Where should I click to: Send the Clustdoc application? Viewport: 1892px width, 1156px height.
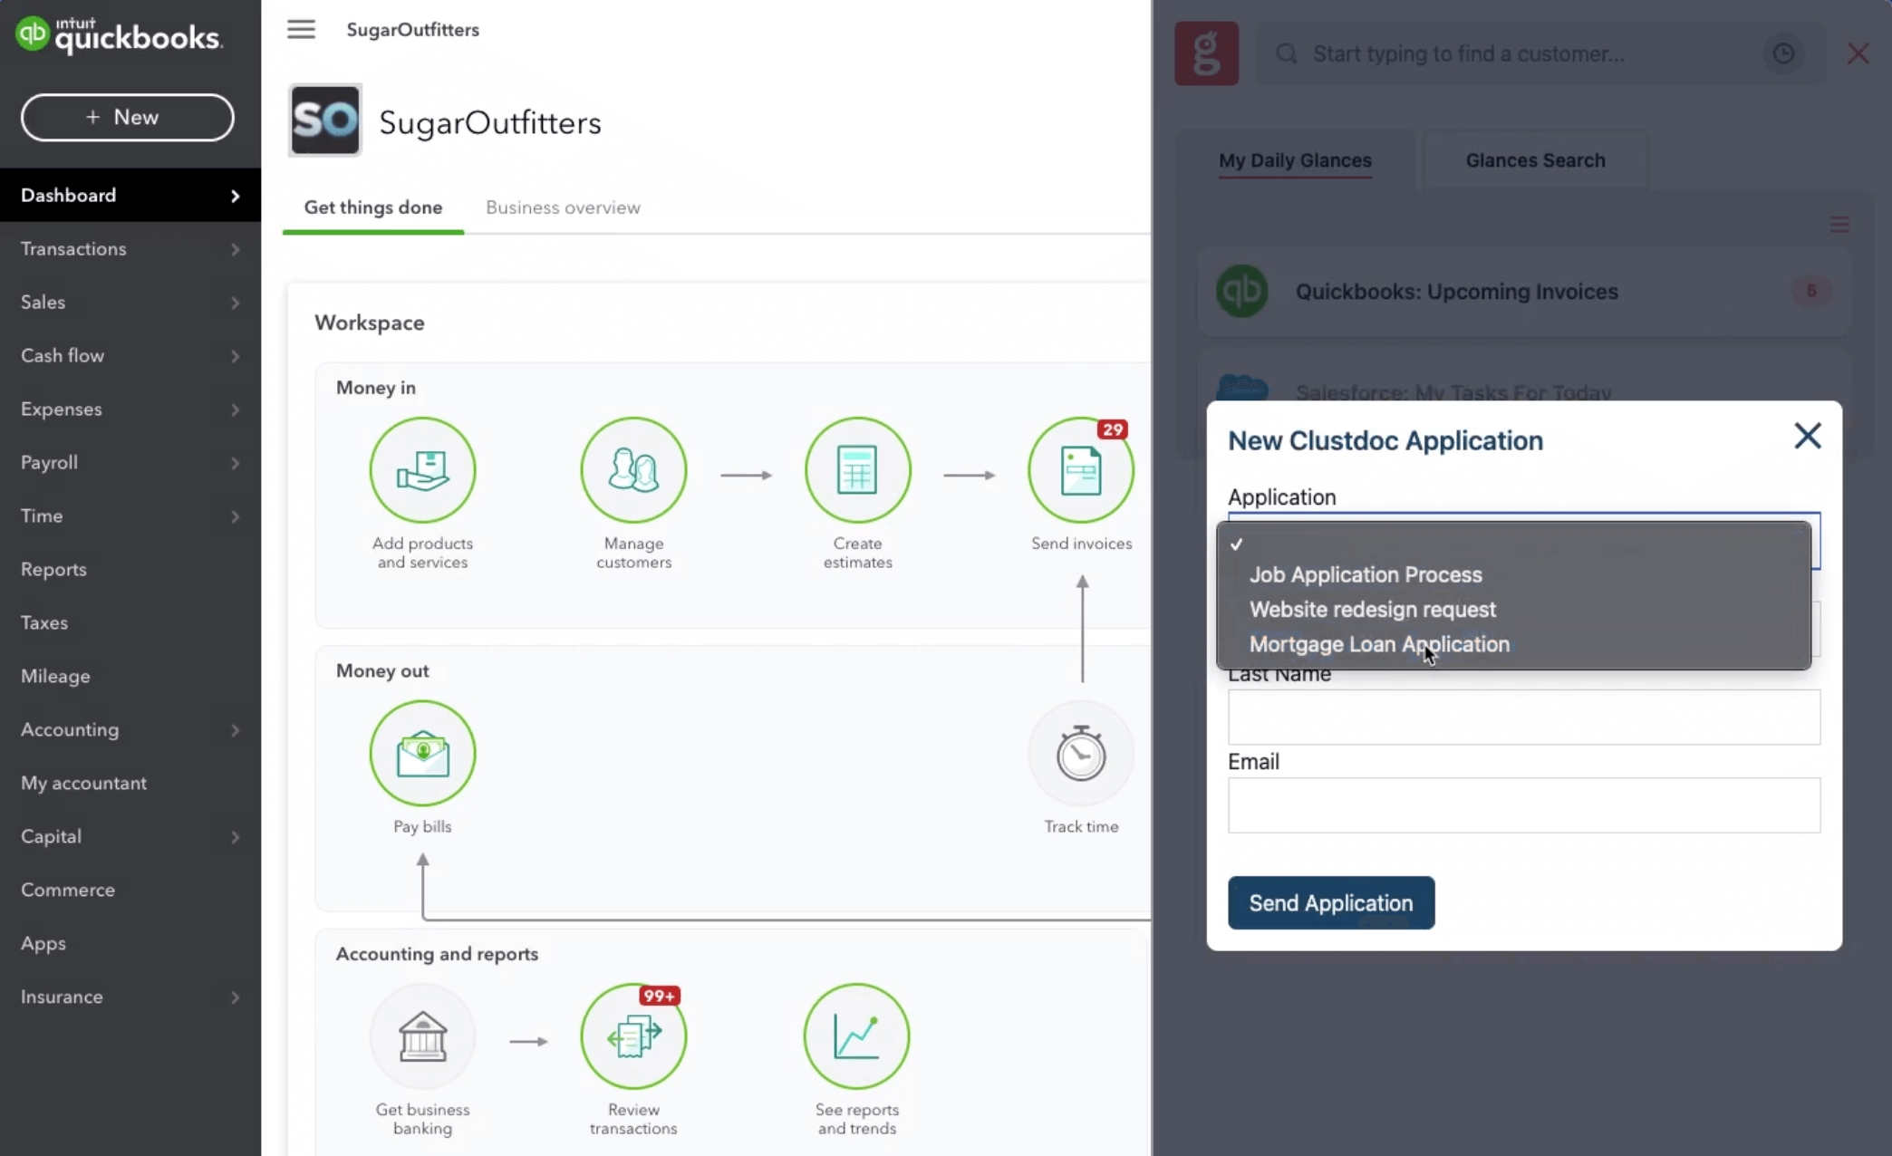[x=1331, y=902]
